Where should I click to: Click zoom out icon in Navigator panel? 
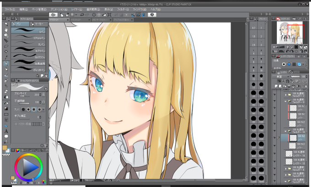(288, 47)
